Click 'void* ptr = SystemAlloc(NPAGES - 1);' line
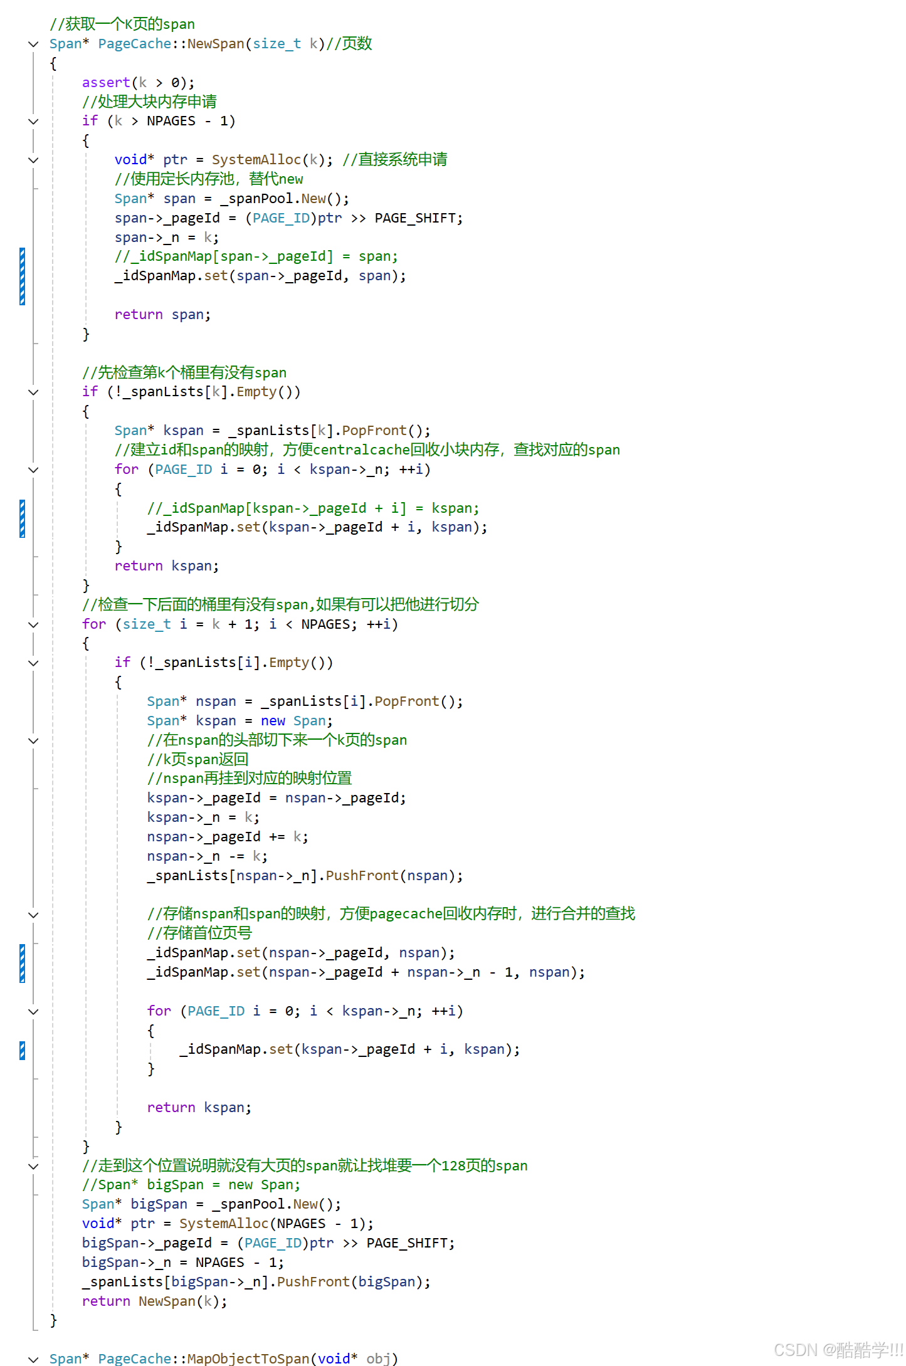The height and width of the screenshot is (1366, 906). [228, 1224]
